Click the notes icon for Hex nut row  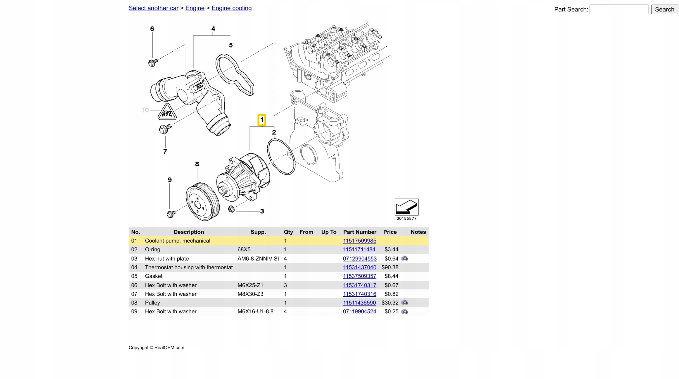pos(404,258)
